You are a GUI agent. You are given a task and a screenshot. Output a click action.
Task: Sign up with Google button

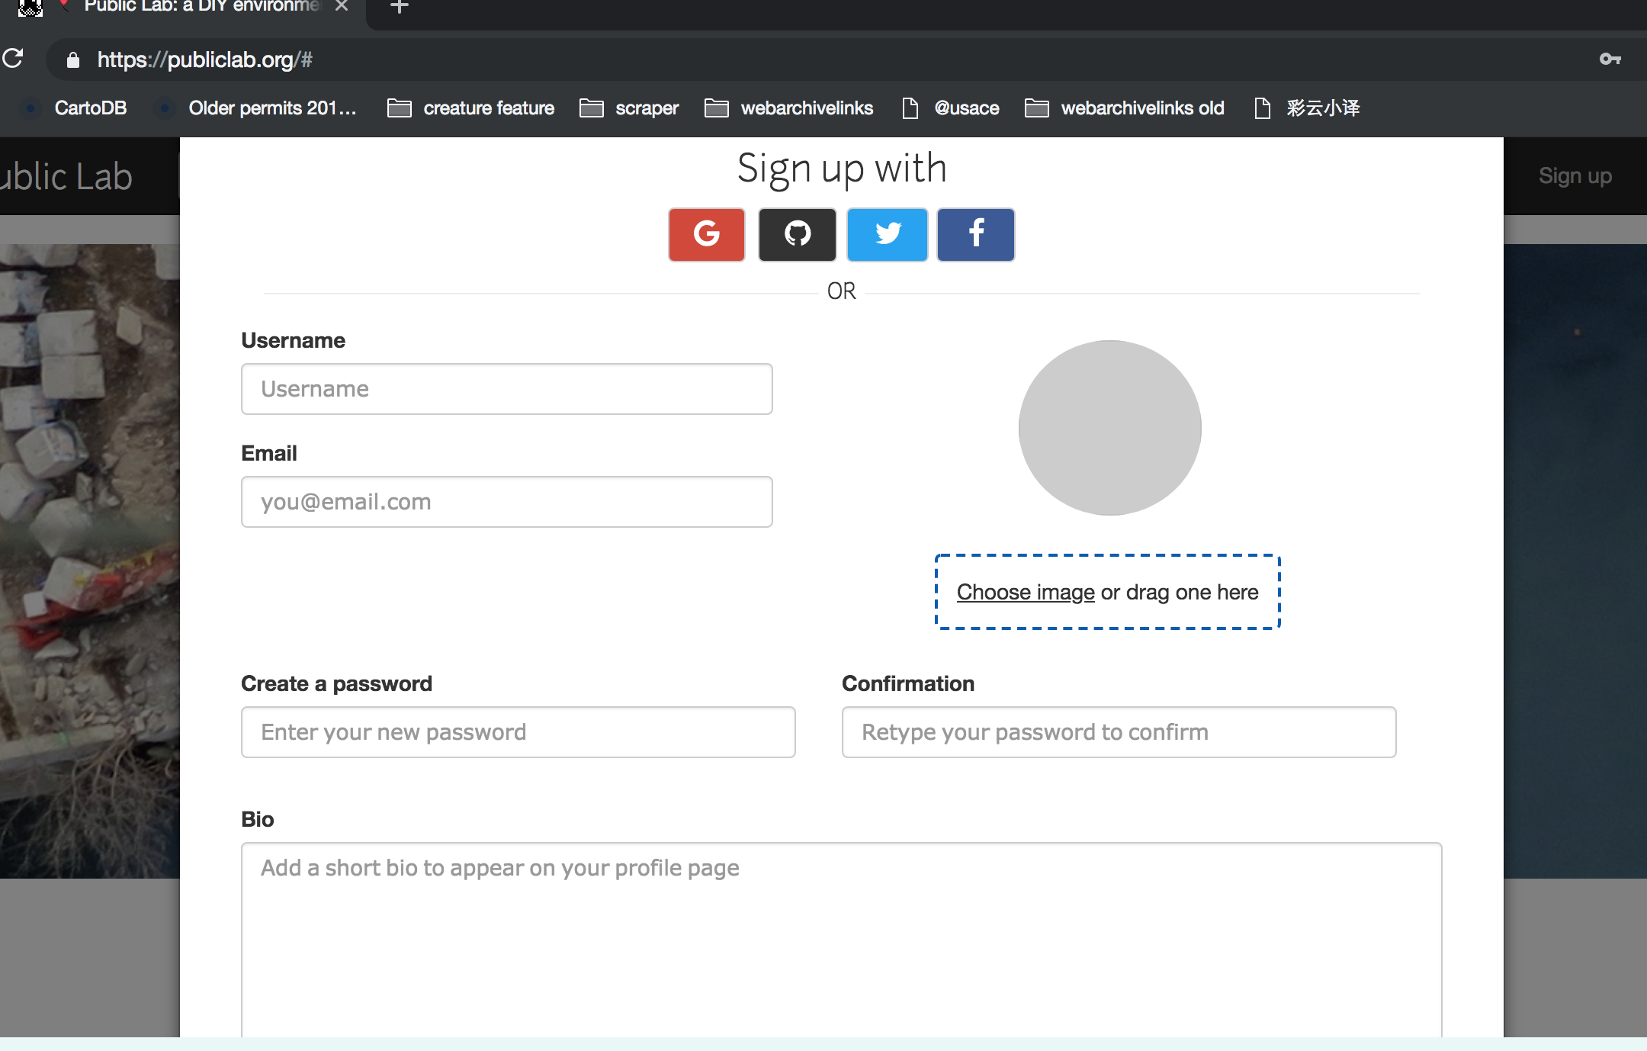coord(706,234)
